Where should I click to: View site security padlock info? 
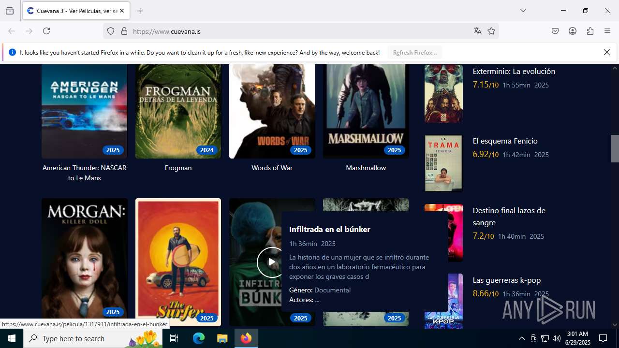point(124,31)
